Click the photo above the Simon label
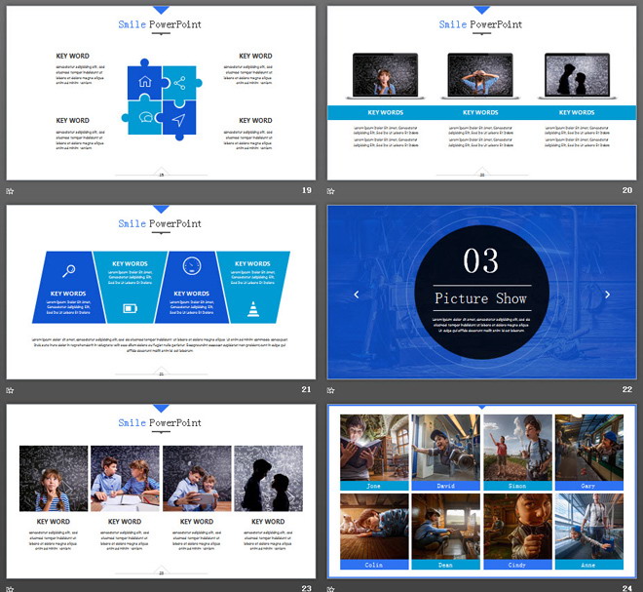 517,448
